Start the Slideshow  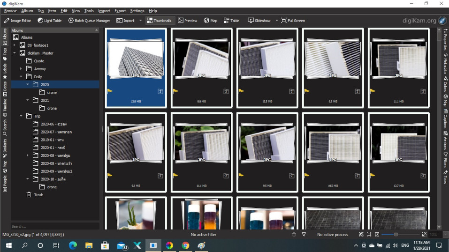coord(259,21)
